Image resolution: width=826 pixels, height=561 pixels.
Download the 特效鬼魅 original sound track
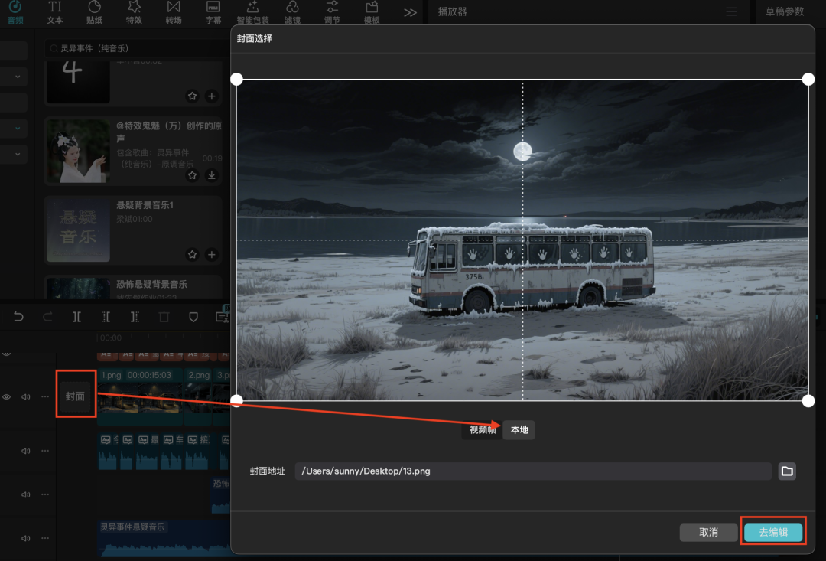click(212, 175)
